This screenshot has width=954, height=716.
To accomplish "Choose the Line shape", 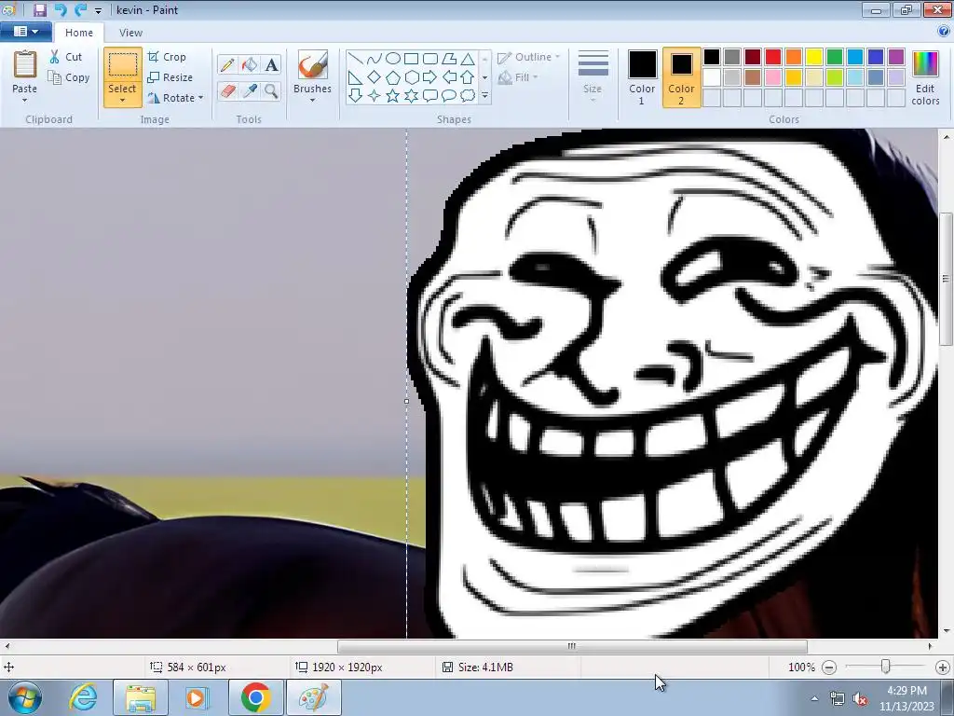I will pos(355,59).
